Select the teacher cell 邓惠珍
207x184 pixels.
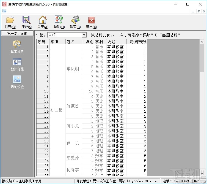pyautogui.click(x=74, y=158)
